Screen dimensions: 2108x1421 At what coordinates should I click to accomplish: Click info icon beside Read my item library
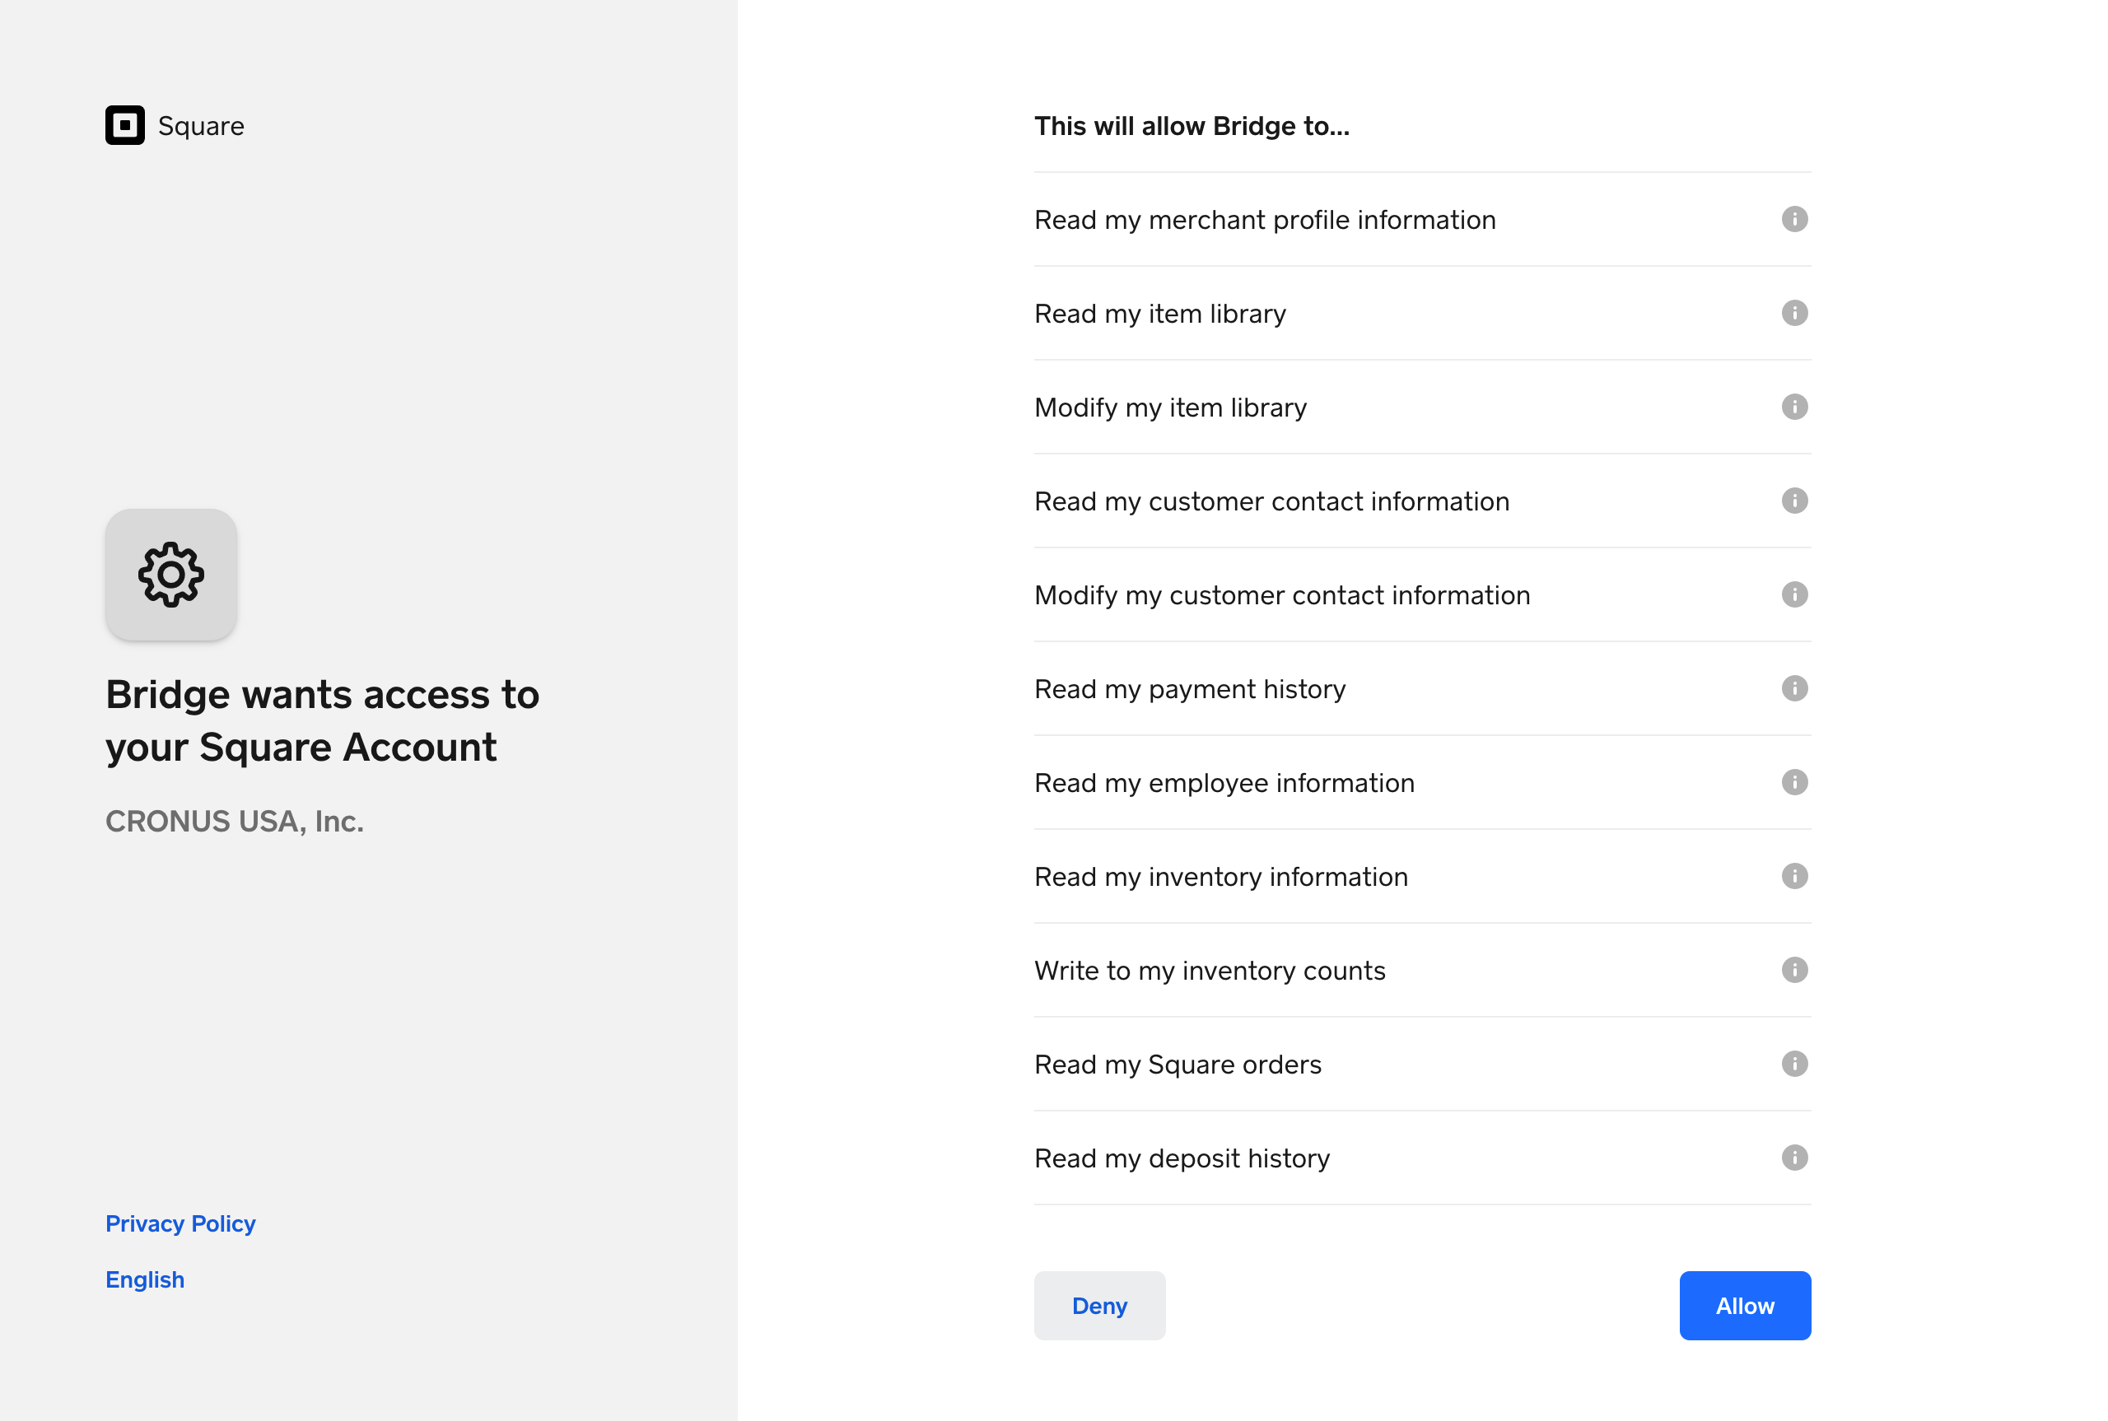1793,314
